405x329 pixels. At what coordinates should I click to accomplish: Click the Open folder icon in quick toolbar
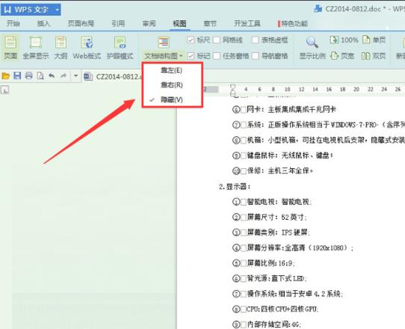(6, 76)
